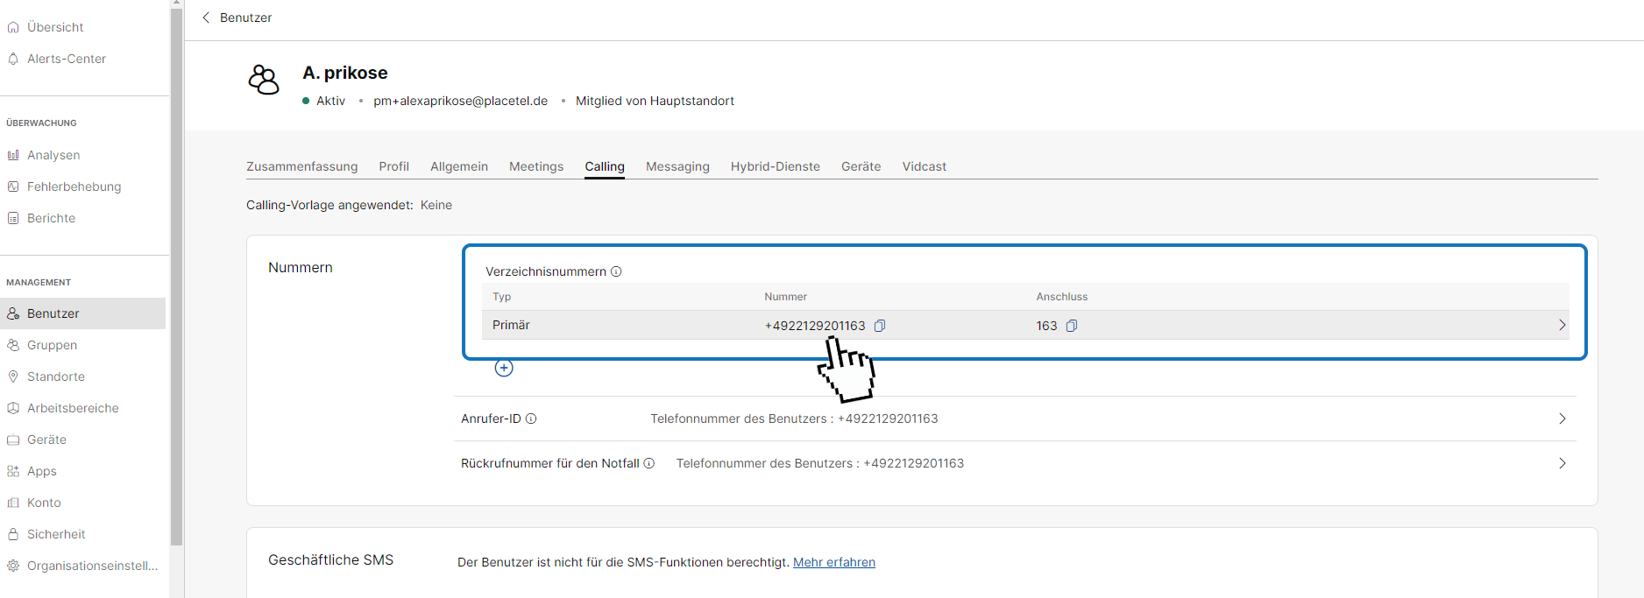This screenshot has width=1644, height=598.
Task: Click the Anschluss column header
Action: tap(1062, 297)
